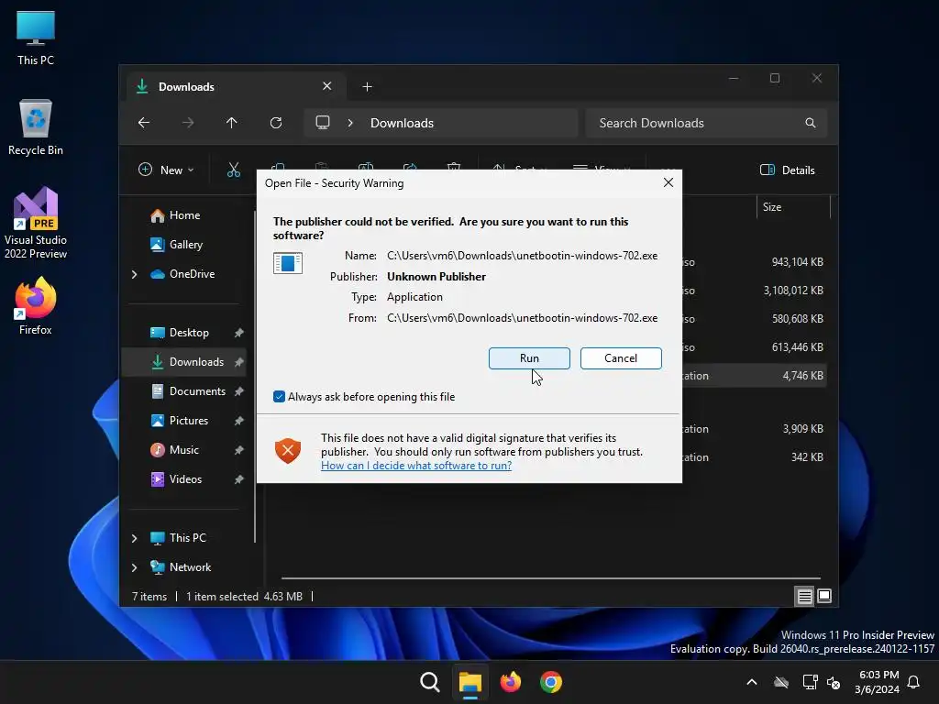939x704 pixels.
Task: Select This PC in the navigation pane
Action: [x=187, y=537]
